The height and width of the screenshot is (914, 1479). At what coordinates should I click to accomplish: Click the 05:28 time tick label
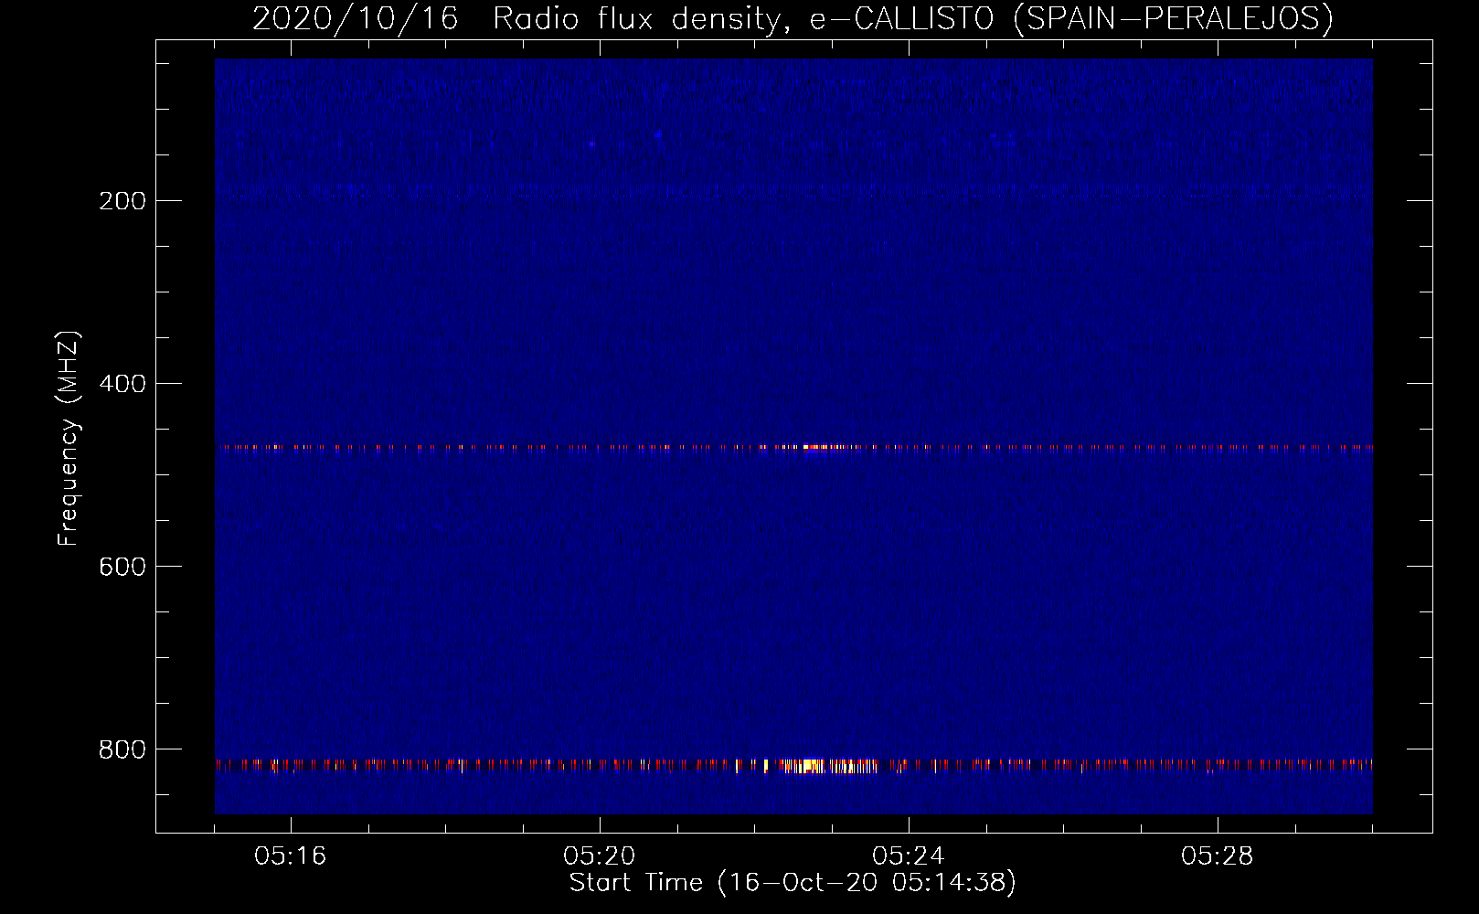[x=1218, y=856]
